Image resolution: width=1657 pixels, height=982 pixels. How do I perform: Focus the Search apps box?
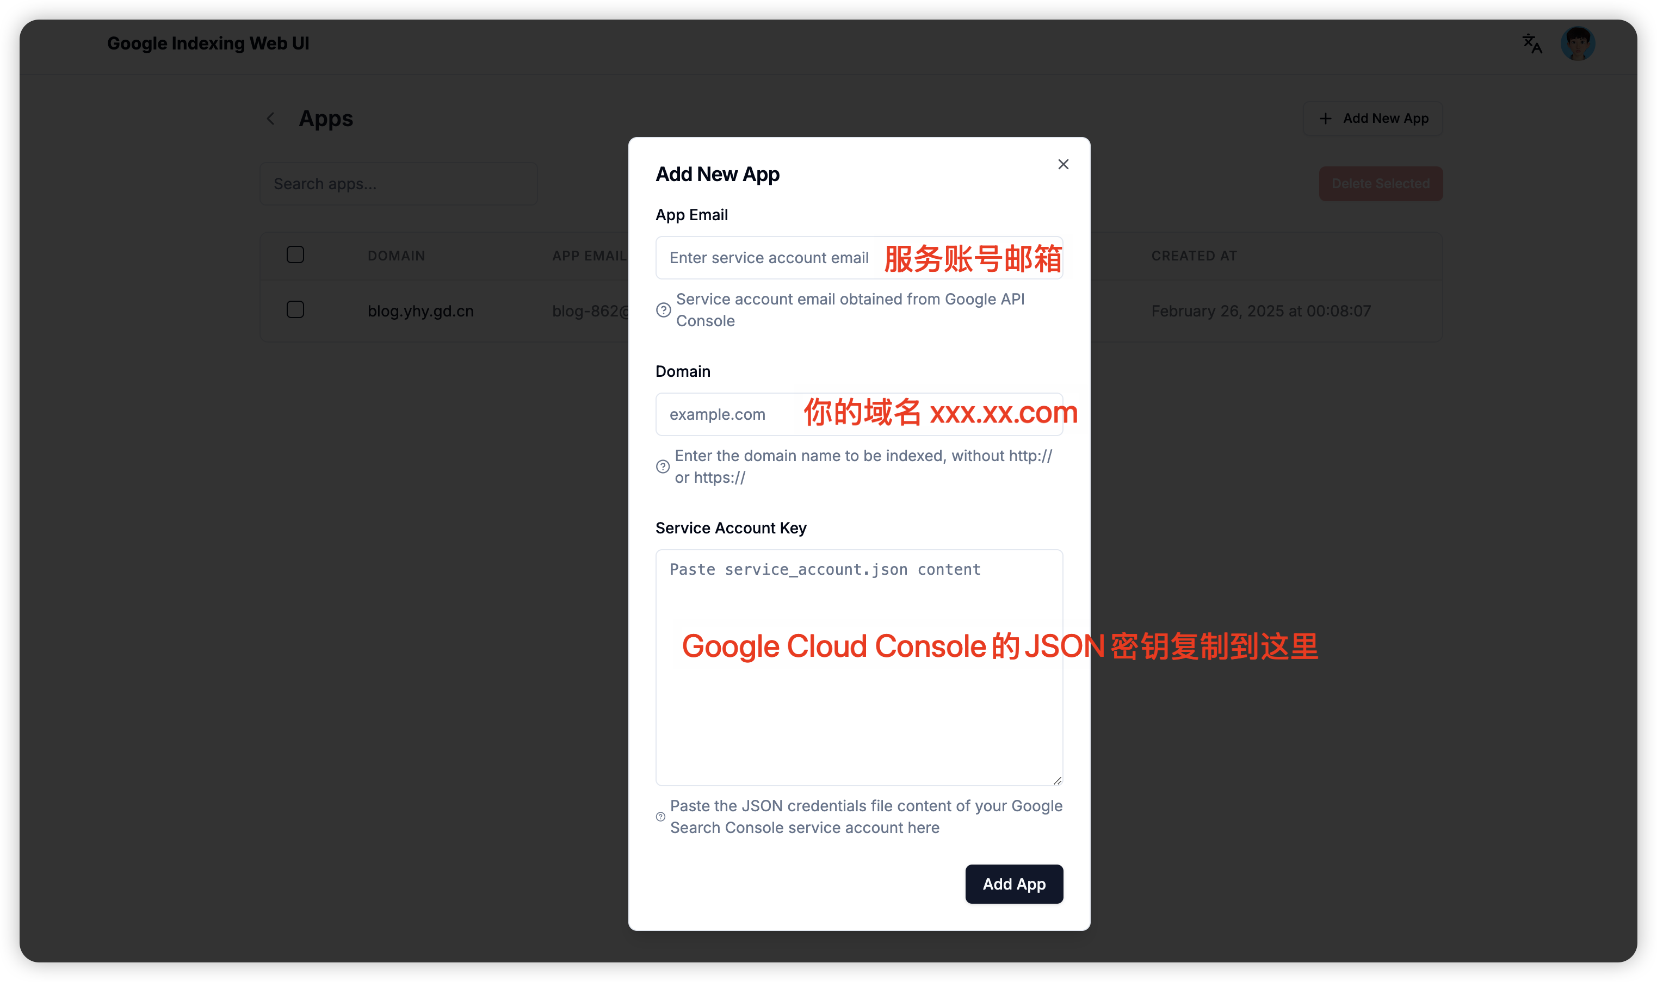[x=399, y=183]
